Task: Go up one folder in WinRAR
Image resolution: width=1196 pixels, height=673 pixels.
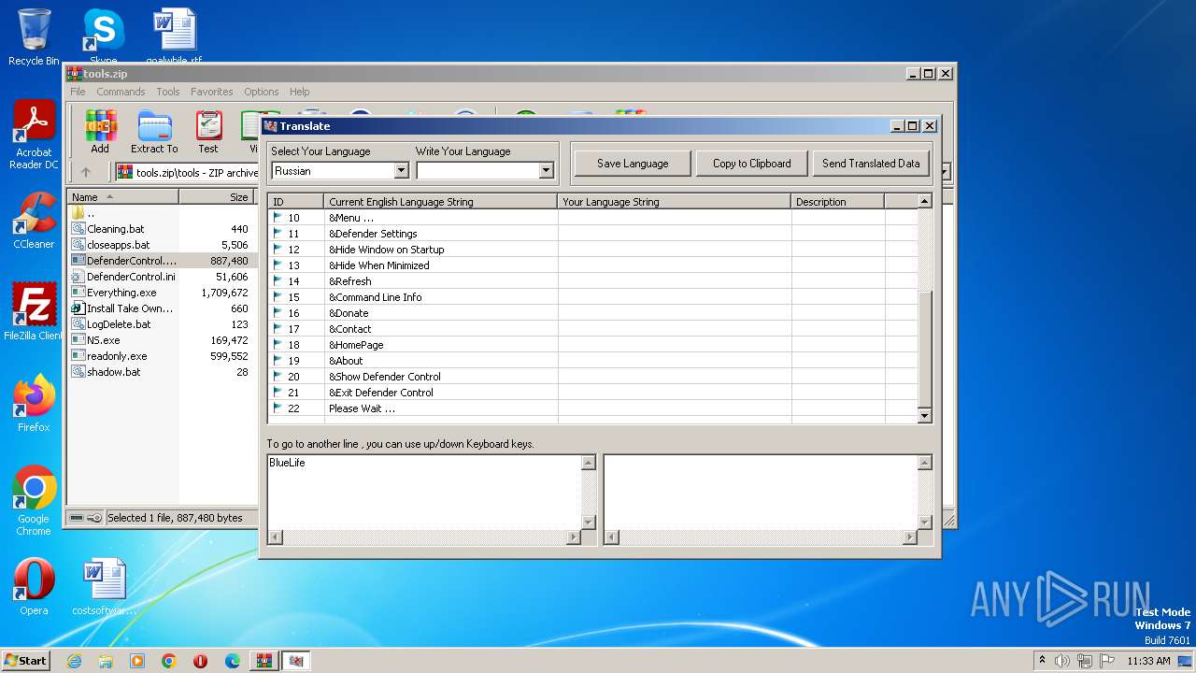Action: tap(86, 172)
